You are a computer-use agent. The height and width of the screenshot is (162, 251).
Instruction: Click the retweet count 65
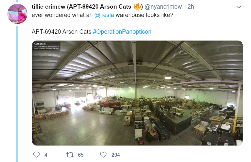click(81, 155)
